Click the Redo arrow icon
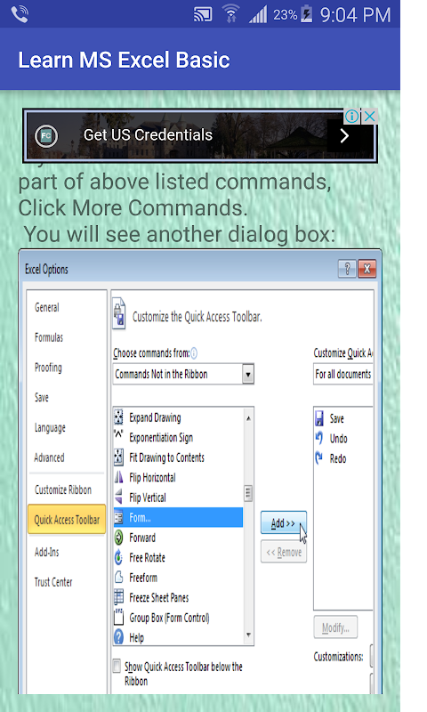This screenshot has width=427, height=712. [319, 457]
